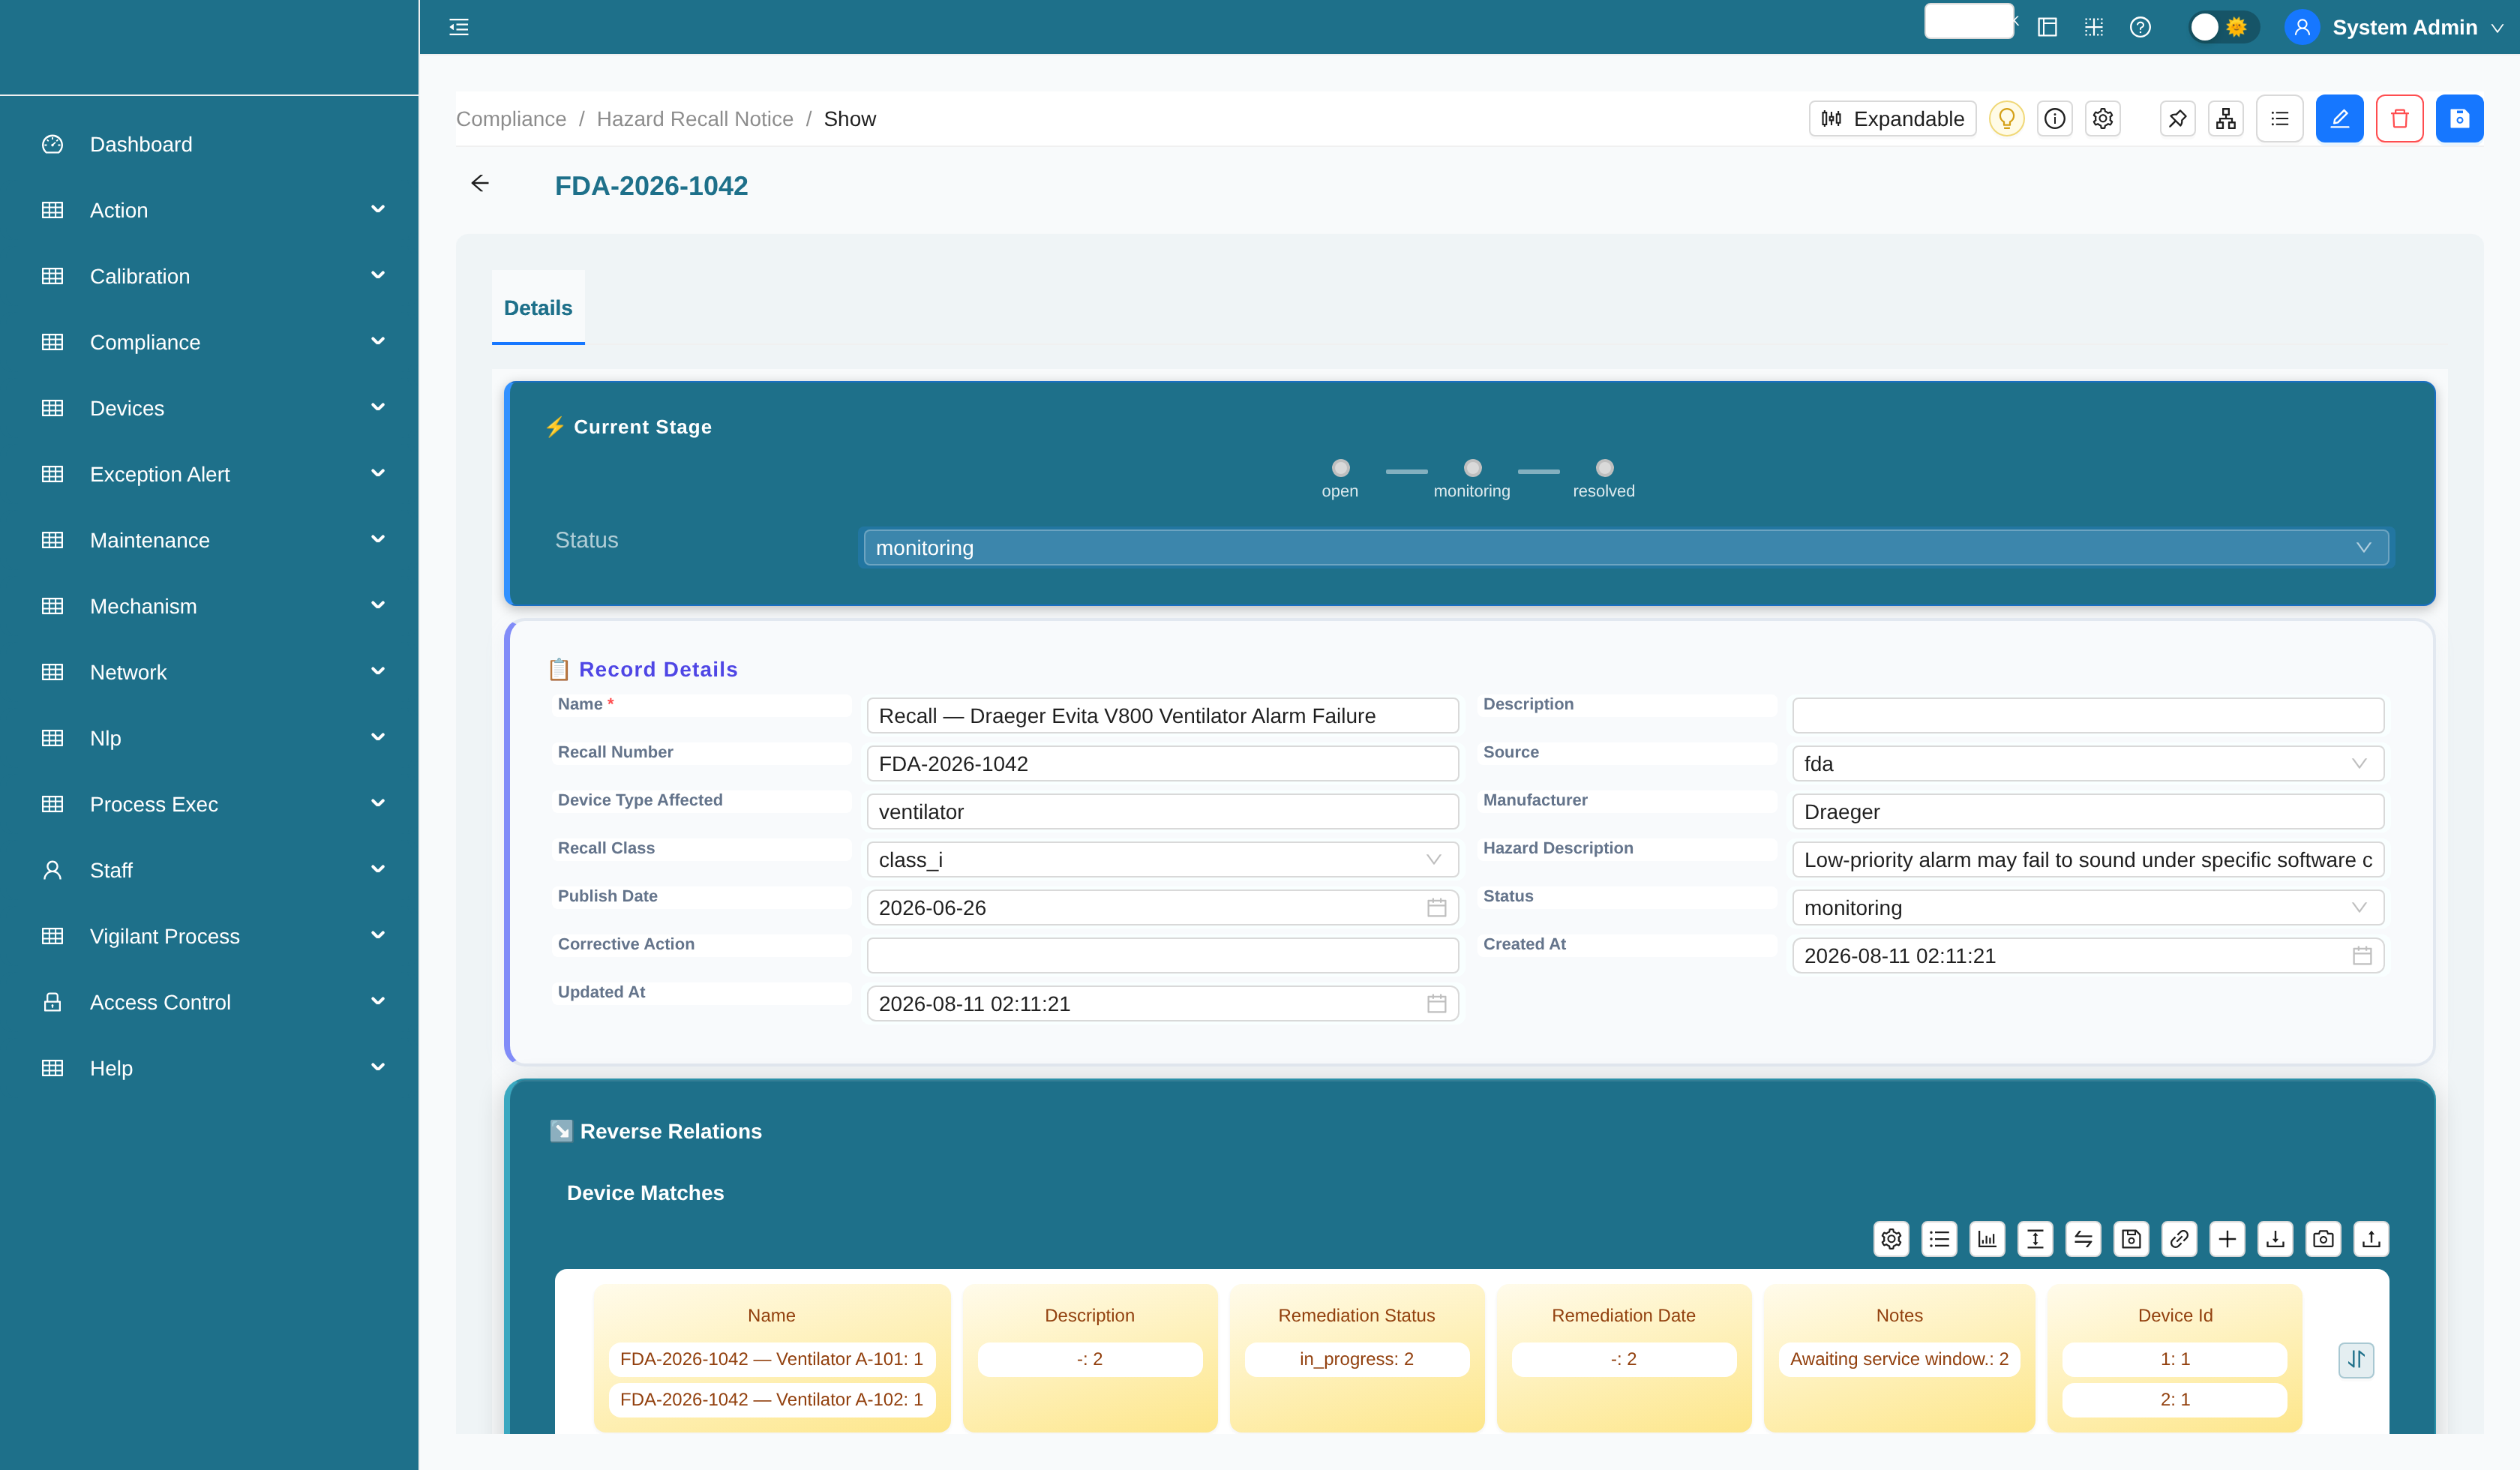
Task: Pin the record with the pin icon
Action: [x=2177, y=119]
